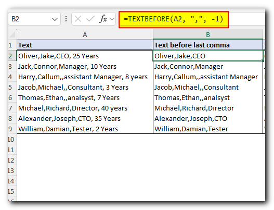274x210 pixels.
Task: Click the three-dot handle beside the Name Box
Action: (66, 19)
